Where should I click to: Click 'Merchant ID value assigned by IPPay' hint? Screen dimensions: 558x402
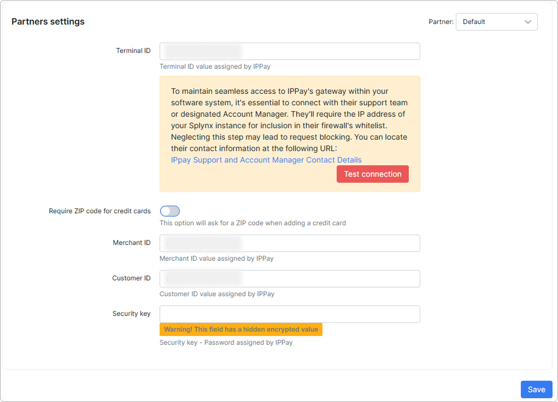pyautogui.click(x=216, y=259)
